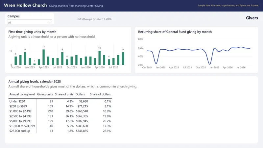263x148 pixels.
Task: Click the '22.1%' share of dollars cell
Action: click(107, 131)
